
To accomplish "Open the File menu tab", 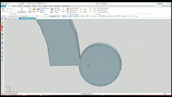I will point(3,6).
